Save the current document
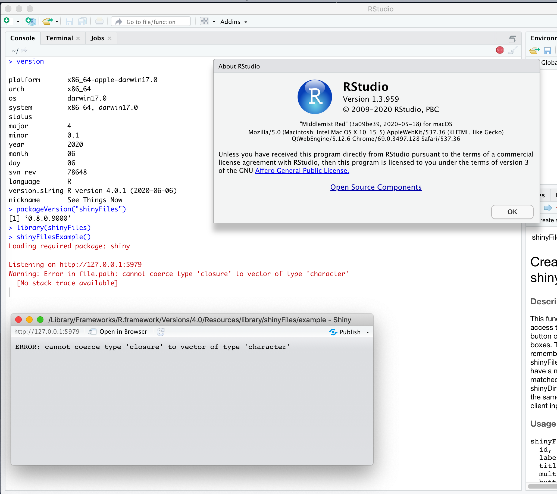Screen dimensions: 557x494 tap(69, 21)
